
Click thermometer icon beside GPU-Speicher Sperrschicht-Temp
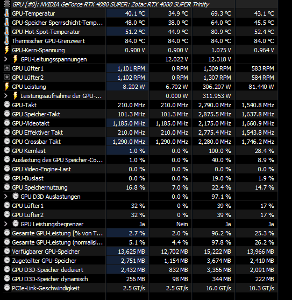(x=6, y=23)
